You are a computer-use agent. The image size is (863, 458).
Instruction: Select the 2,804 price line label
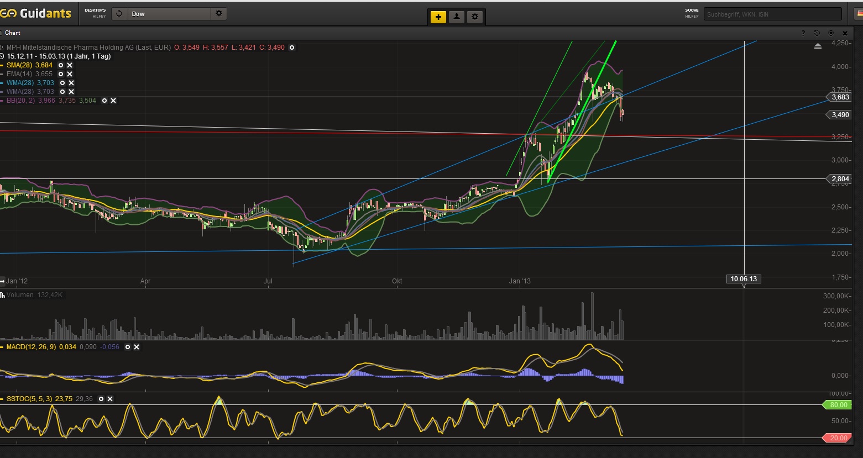point(840,179)
